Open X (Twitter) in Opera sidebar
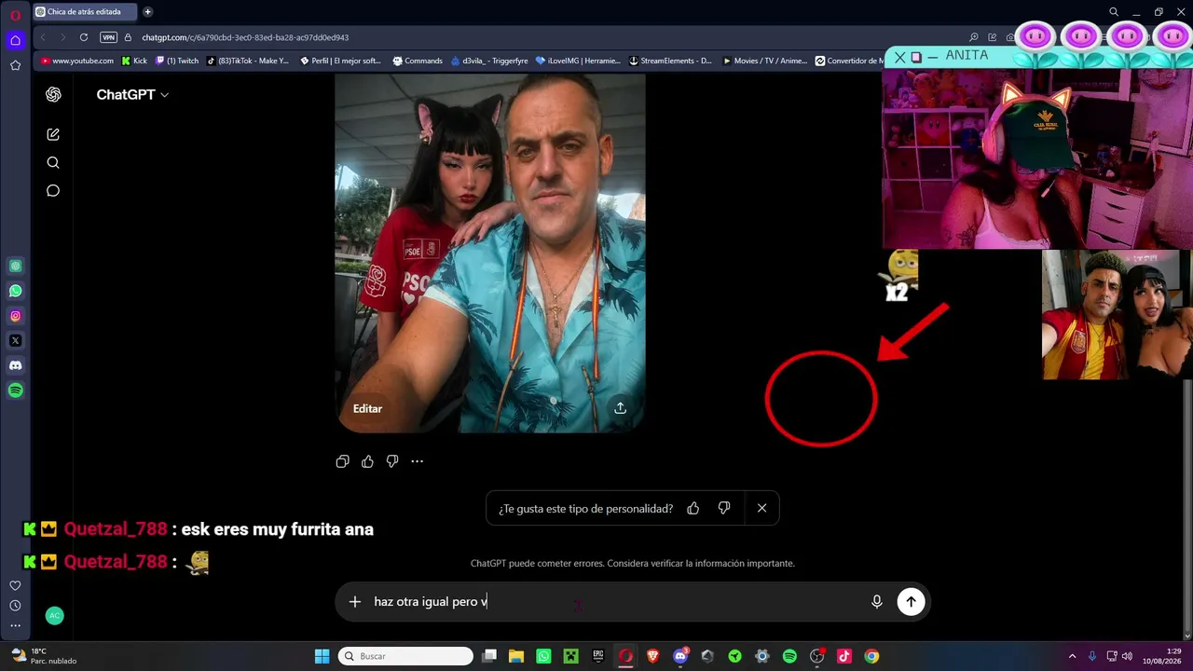The image size is (1193, 671). [x=15, y=341]
